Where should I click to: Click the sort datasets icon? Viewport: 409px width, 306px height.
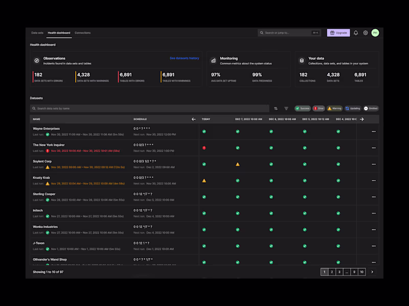pyautogui.click(x=276, y=109)
